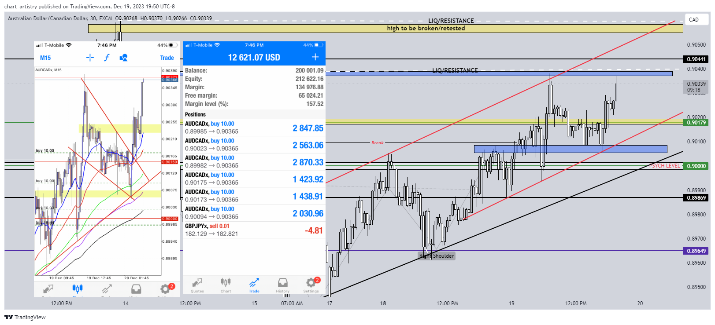Open AUDCADx position with profit 1 438.91
This screenshot has height=325, width=715.
(x=254, y=196)
